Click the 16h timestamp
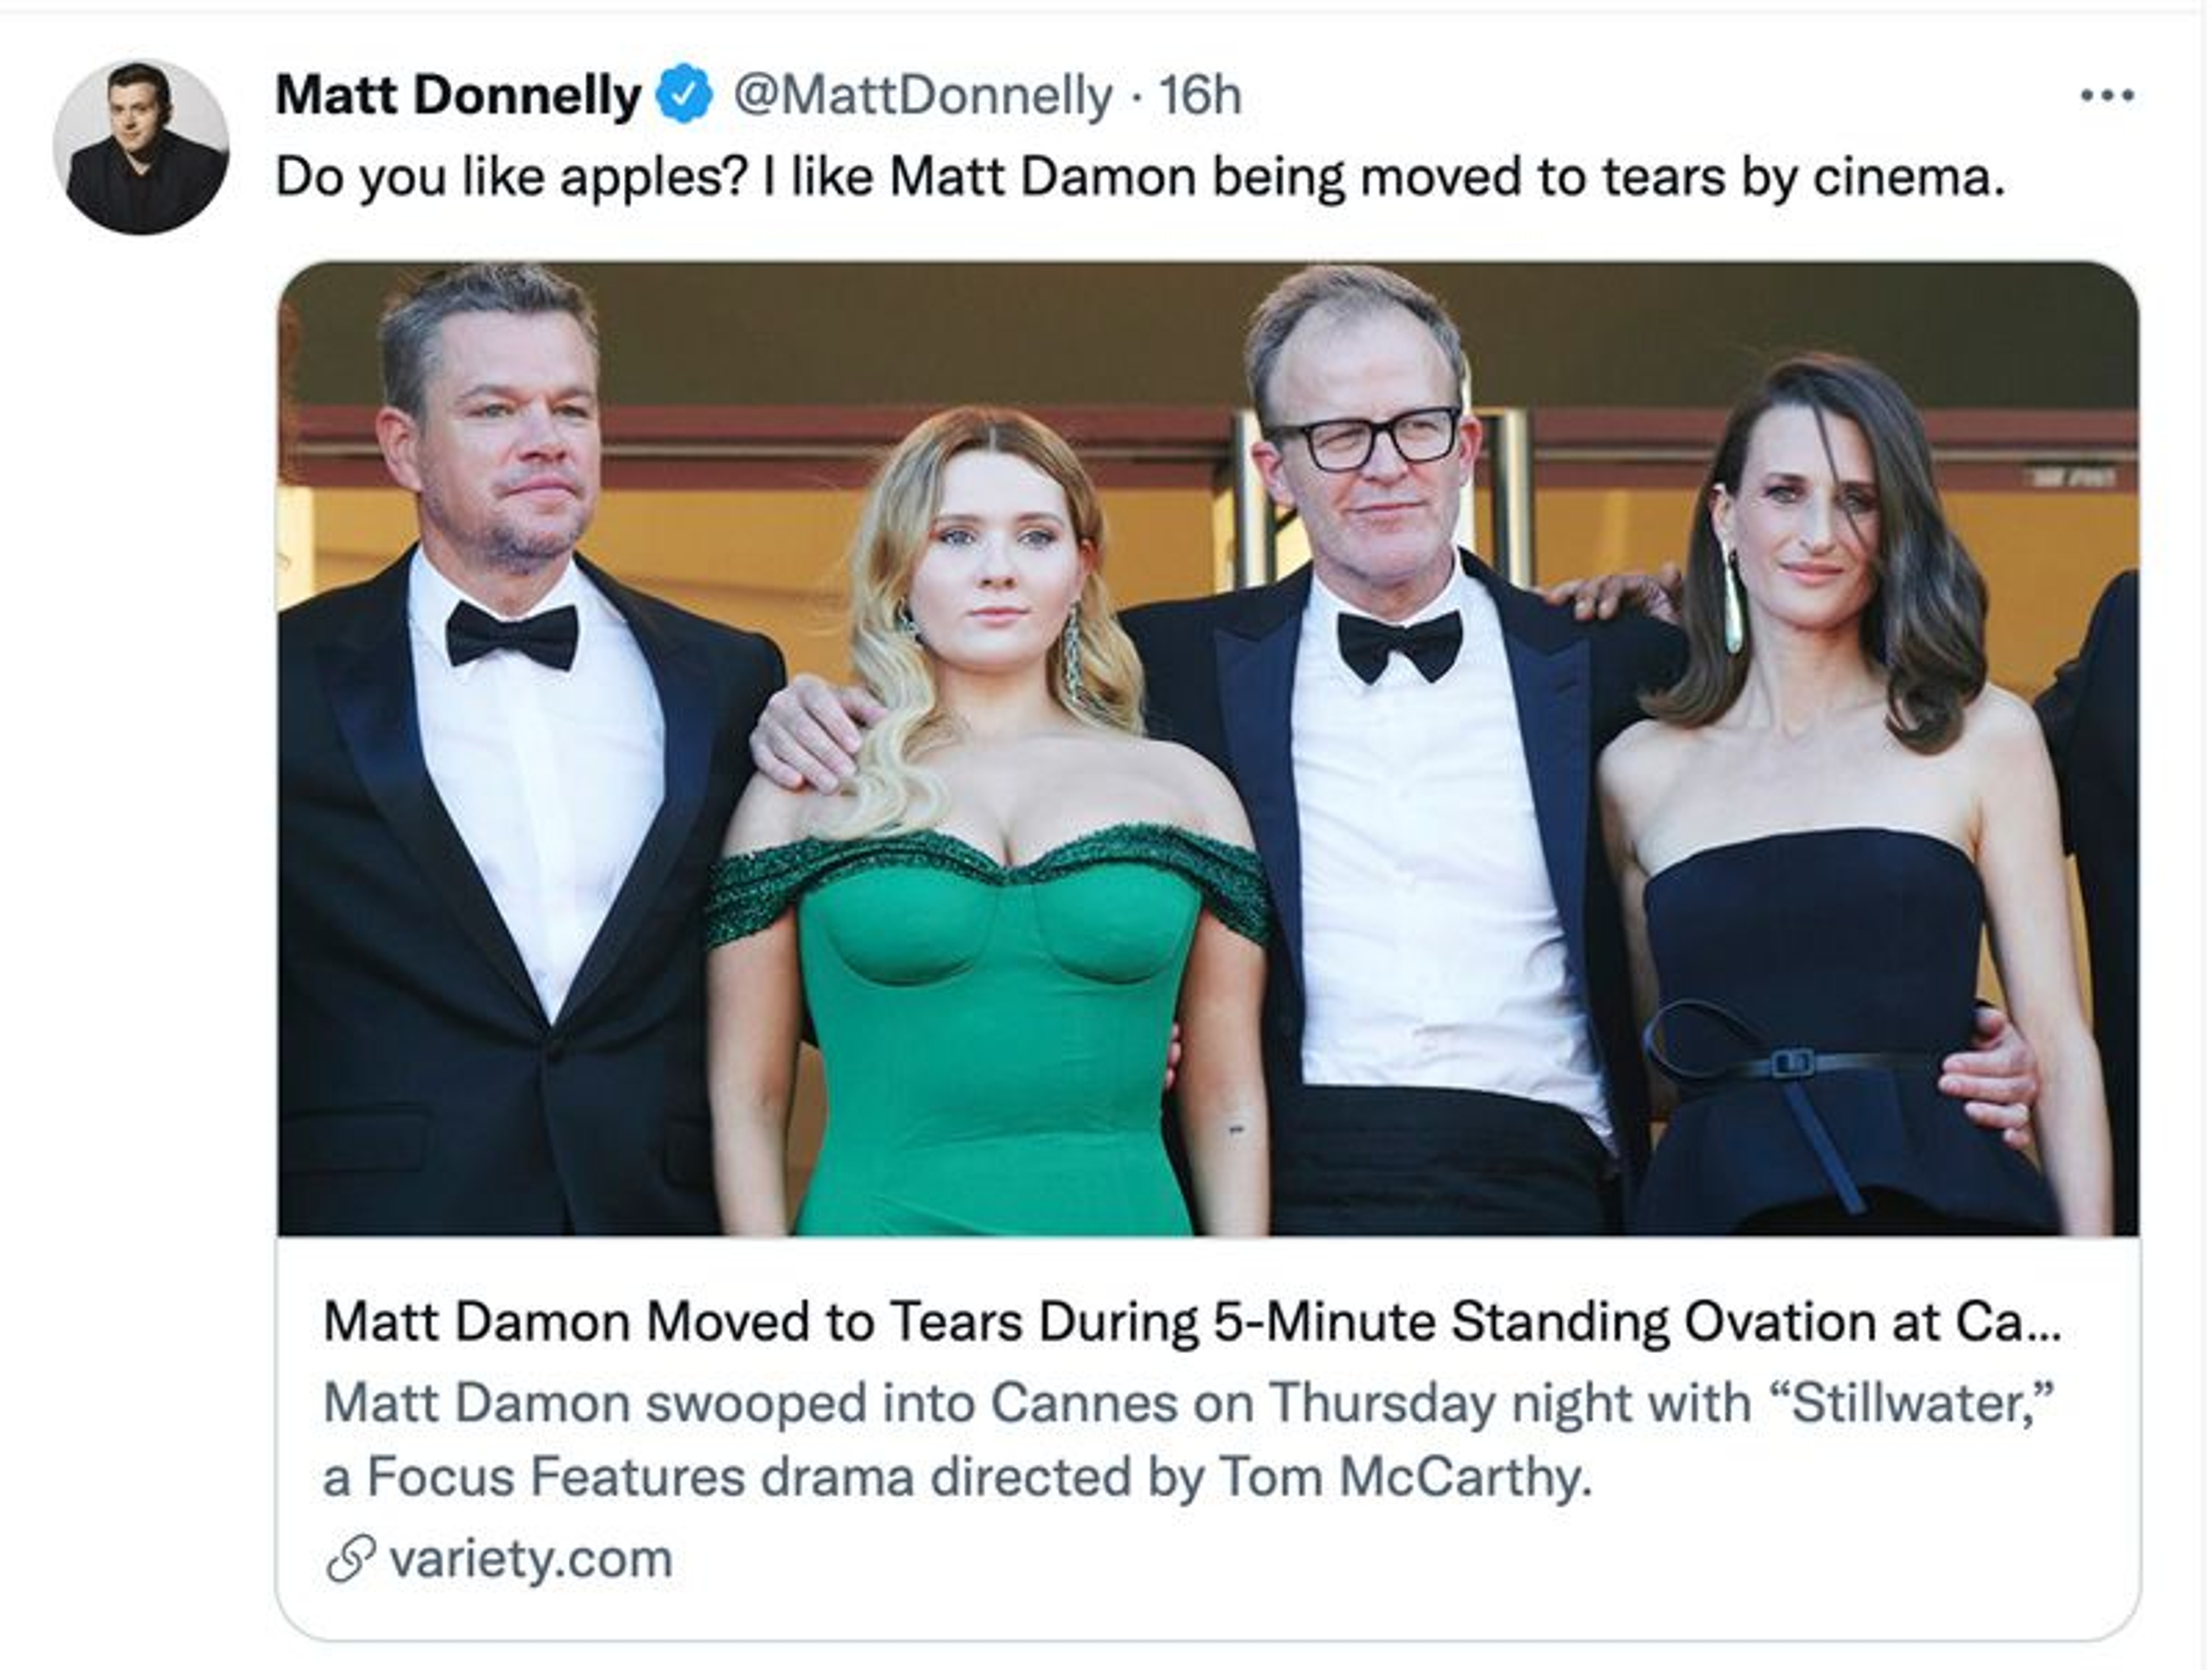 pyautogui.click(x=1200, y=96)
